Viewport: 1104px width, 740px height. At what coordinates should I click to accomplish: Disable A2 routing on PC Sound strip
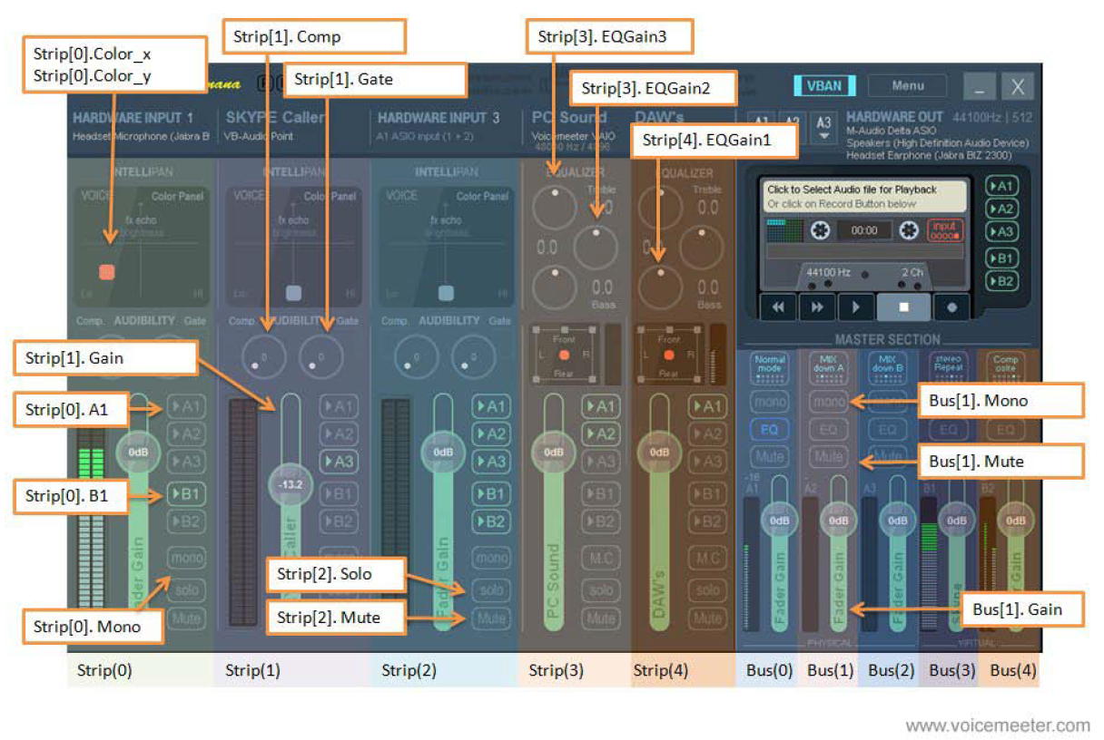601,434
